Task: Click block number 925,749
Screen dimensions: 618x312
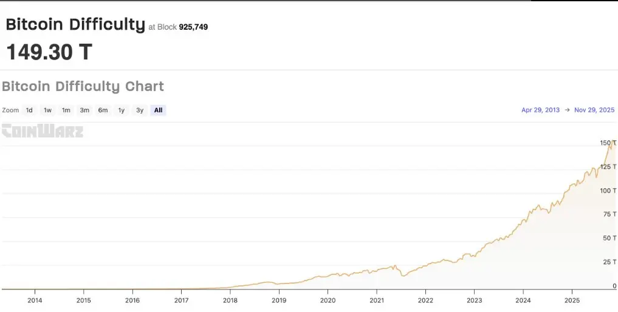Action: coord(193,27)
